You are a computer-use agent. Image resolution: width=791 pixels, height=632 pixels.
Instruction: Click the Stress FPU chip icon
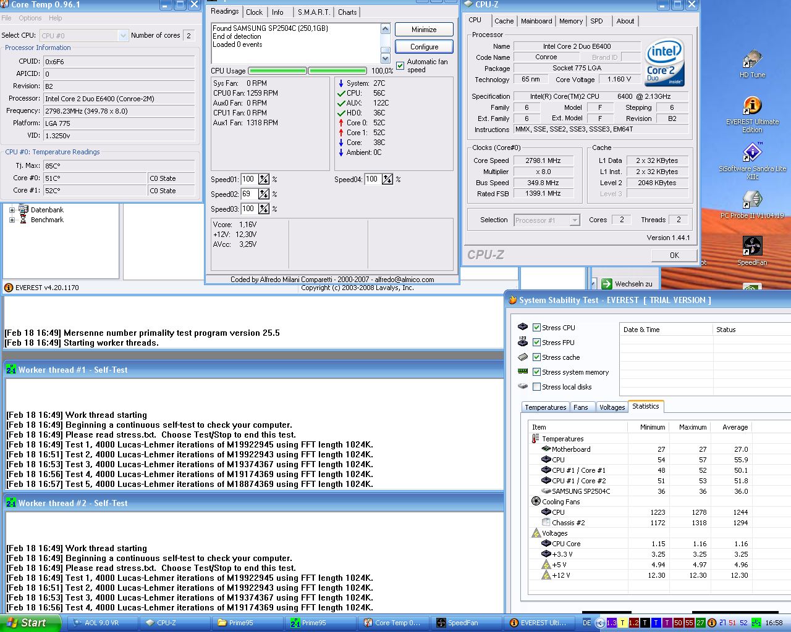pos(523,342)
